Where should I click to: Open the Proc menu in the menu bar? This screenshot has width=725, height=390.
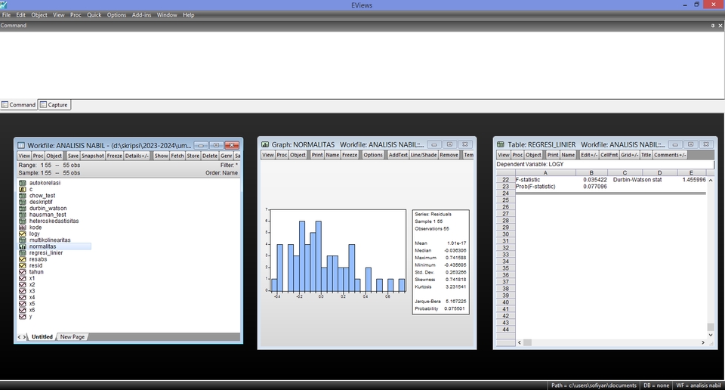click(76, 15)
